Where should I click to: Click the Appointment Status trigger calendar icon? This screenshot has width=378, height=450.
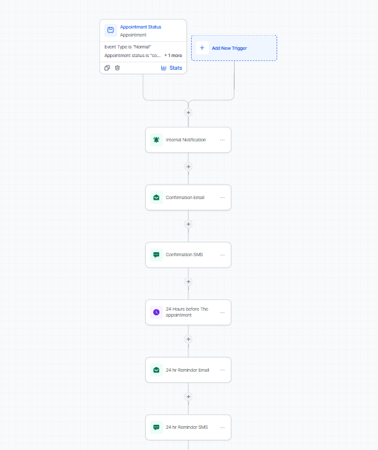(x=111, y=30)
